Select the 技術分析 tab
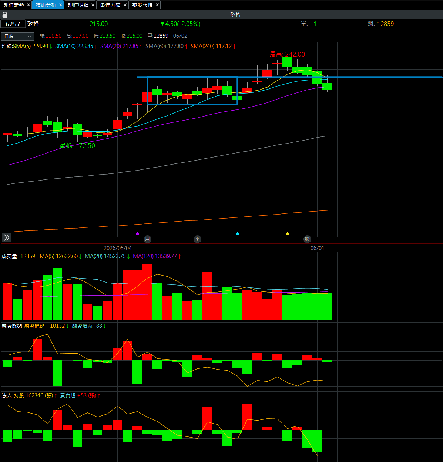 coord(46,5)
